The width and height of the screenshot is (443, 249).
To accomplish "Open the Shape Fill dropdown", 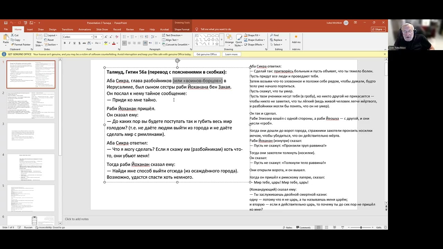I will (252, 35).
